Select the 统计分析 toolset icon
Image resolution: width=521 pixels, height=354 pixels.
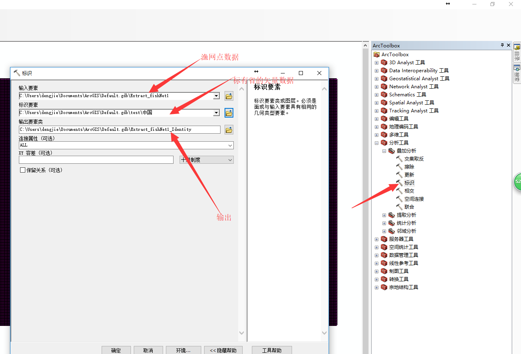(x=392, y=223)
